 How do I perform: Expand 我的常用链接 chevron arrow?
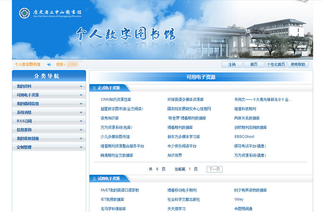[81, 139]
